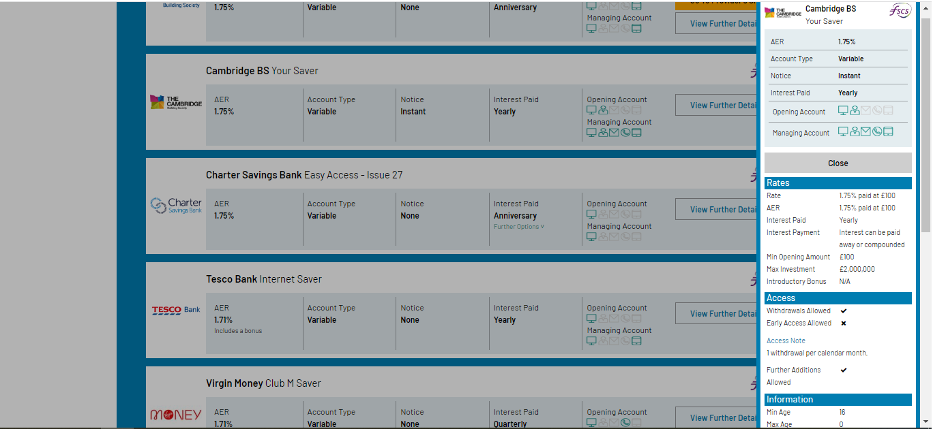Click the 'Rates' section header in side panel
Screen dimensions: 933x429
coord(838,183)
